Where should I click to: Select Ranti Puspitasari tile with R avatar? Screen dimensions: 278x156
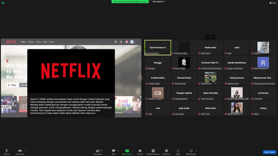(263, 63)
